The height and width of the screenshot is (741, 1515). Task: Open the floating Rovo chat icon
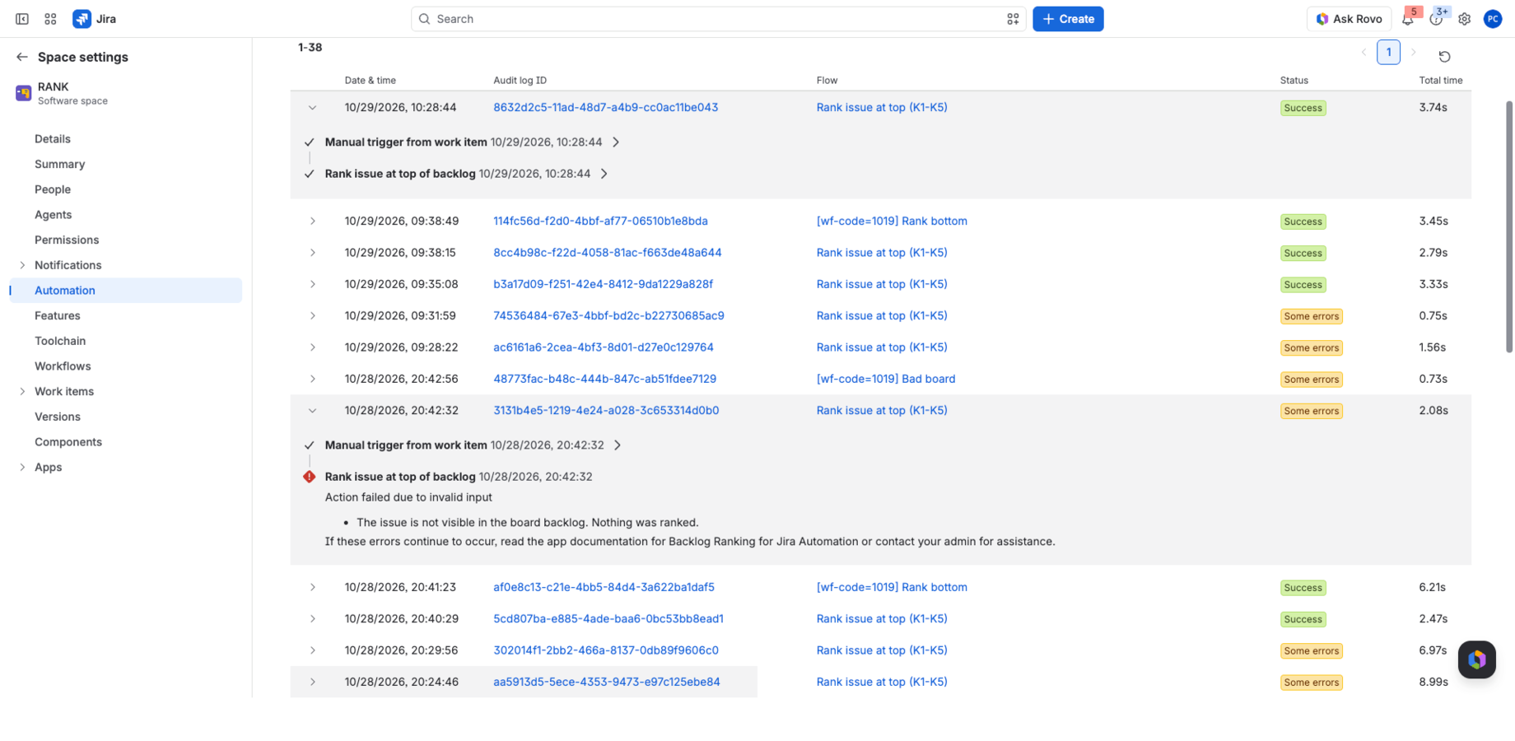1476,659
